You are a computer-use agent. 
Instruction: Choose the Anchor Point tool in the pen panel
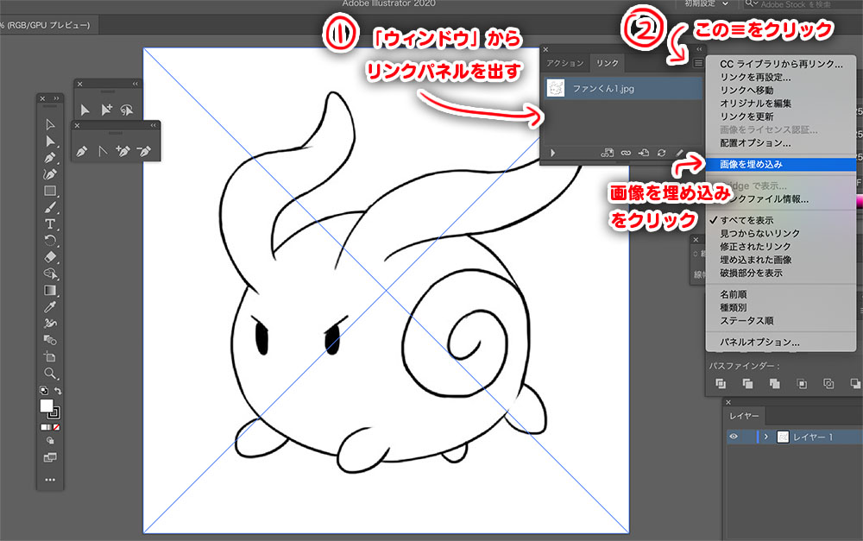(x=103, y=151)
